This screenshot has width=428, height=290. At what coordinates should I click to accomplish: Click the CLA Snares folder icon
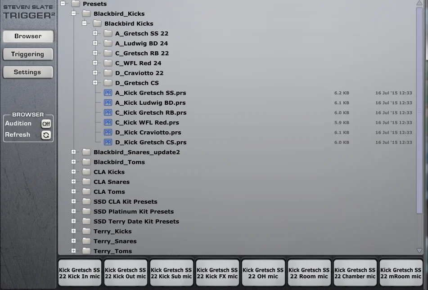coord(86,182)
